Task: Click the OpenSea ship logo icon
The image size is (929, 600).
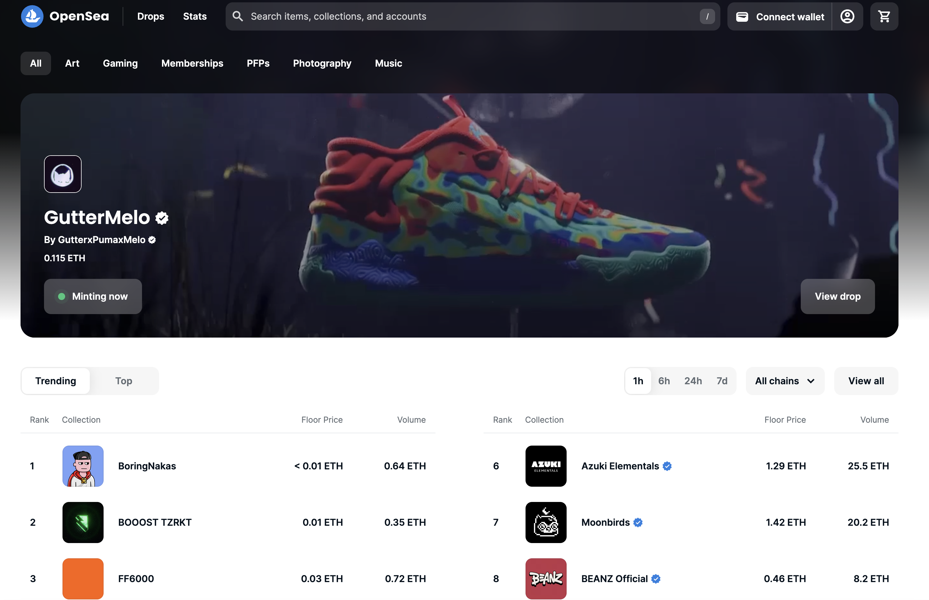Action: tap(32, 16)
